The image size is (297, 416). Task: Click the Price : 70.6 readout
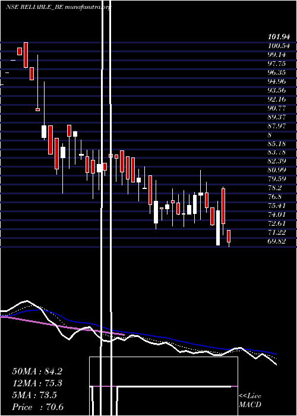37,407
